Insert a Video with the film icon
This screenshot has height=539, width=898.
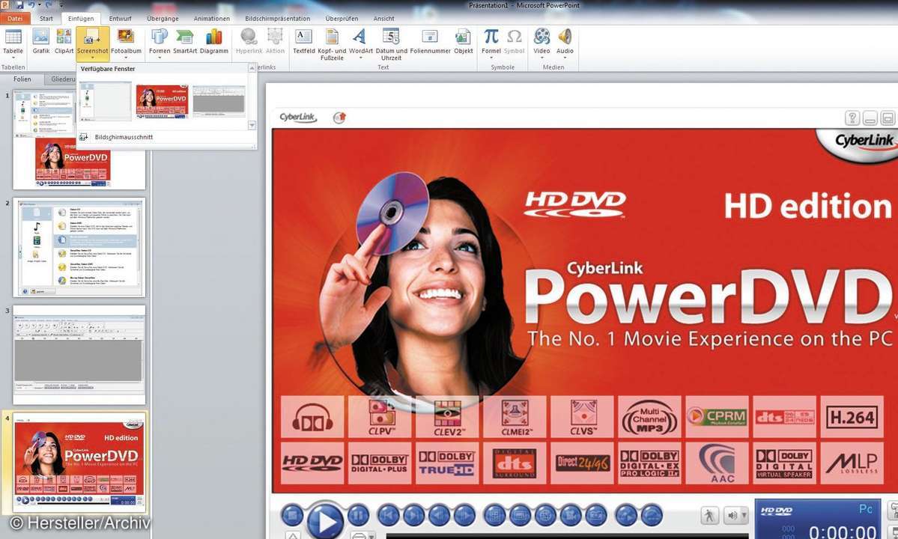click(541, 37)
